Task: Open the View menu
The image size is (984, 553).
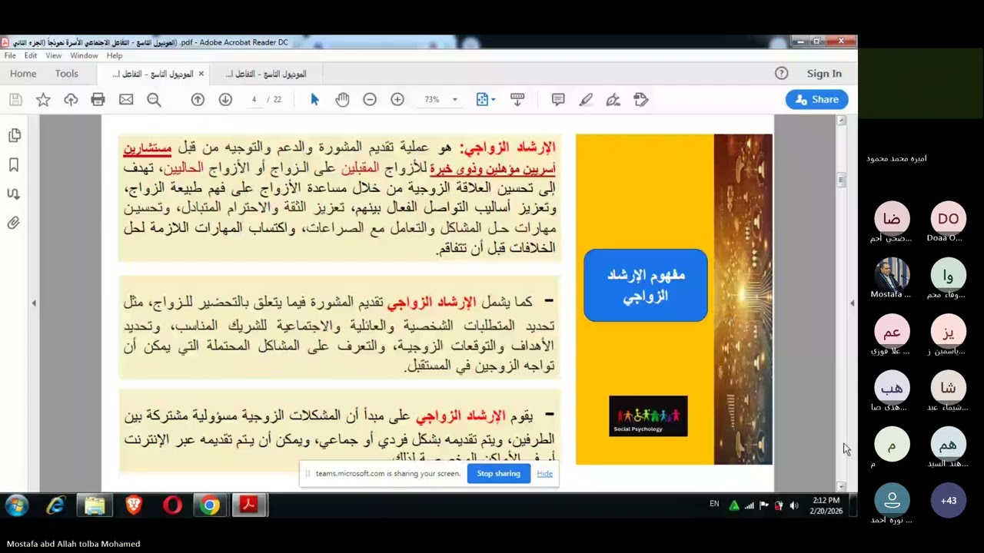Action: click(54, 56)
